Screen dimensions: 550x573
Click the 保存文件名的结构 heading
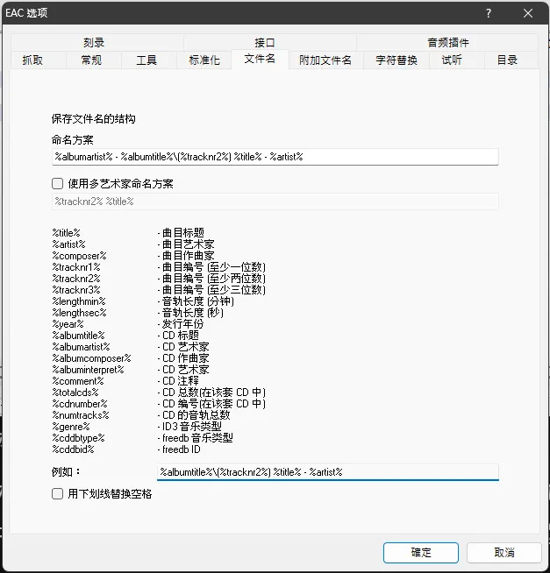(93, 119)
